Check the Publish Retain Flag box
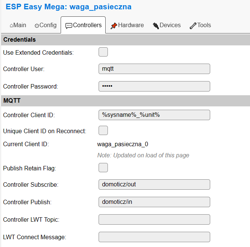 click(x=103, y=168)
